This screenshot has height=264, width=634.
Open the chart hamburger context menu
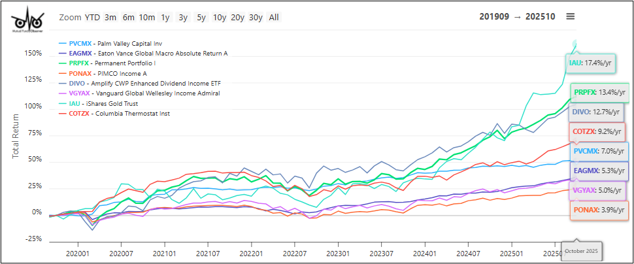pos(571,16)
